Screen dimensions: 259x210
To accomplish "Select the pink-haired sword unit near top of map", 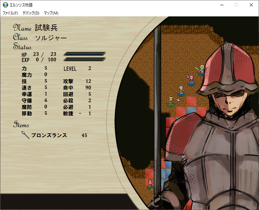I will click(191, 80).
